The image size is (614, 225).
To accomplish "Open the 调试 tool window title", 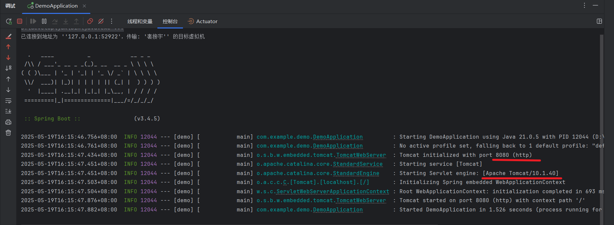I will pyautogui.click(x=10, y=6).
